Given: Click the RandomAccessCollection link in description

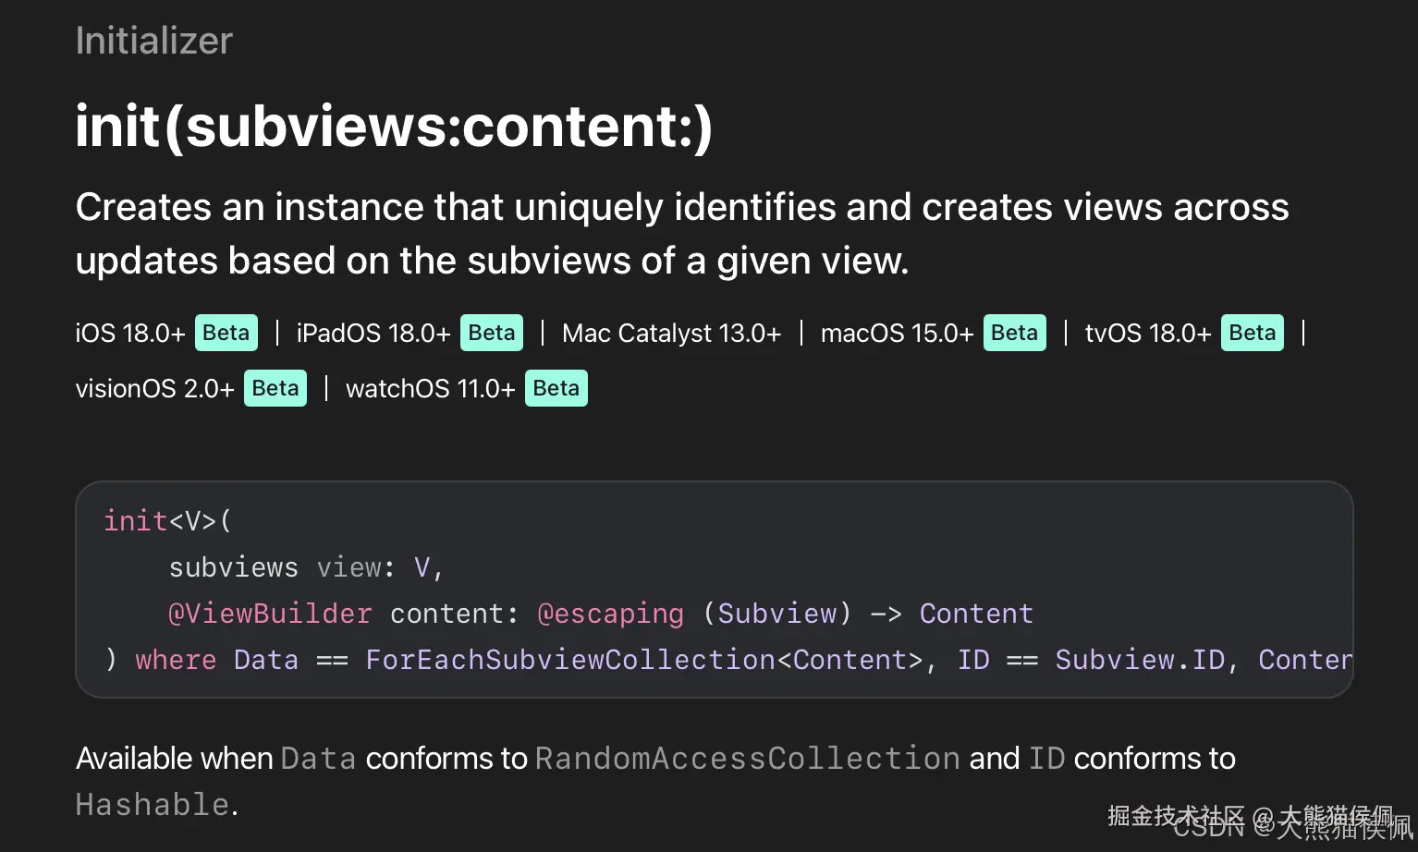Looking at the screenshot, I should coord(748,759).
